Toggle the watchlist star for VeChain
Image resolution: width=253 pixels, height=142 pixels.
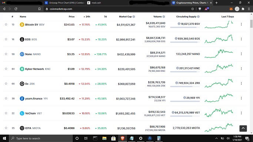6,113
